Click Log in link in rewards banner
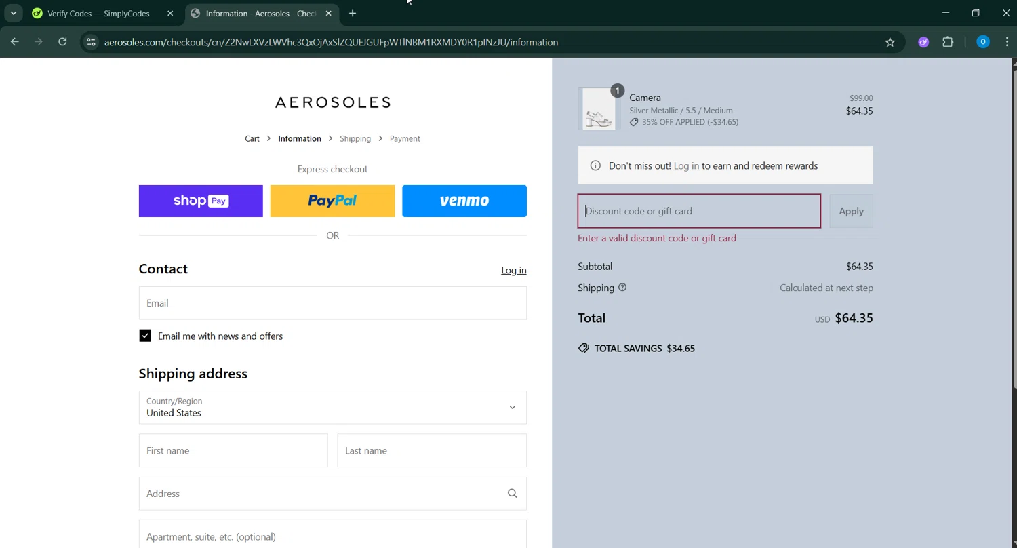Screen dimensions: 1017x548 (x=686, y=165)
